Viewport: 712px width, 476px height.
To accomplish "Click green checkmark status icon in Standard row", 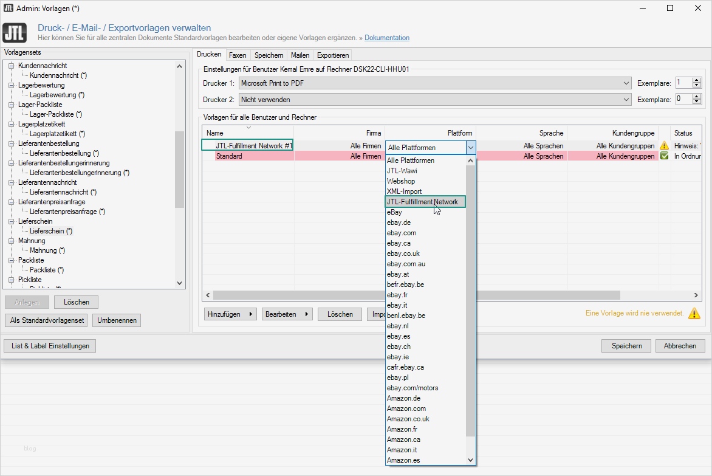I will [x=664, y=156].
